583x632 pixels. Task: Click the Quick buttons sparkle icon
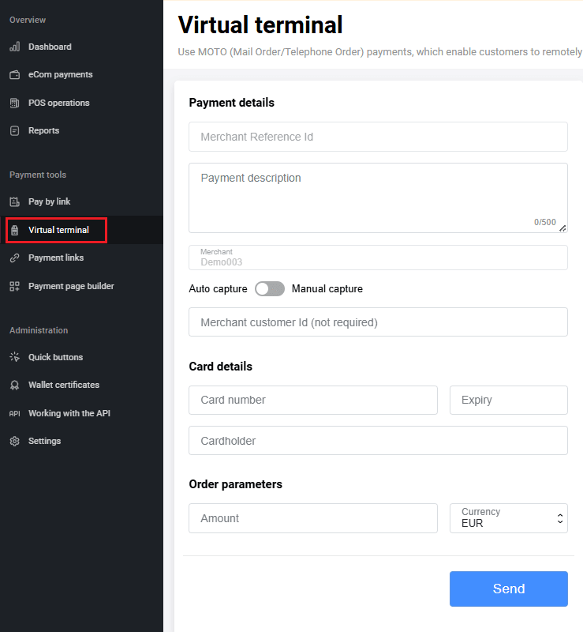click(x=14, y=357)
